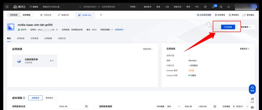Open 备案 menu
This screenshot has width=262, height=110.
point(158,7)
